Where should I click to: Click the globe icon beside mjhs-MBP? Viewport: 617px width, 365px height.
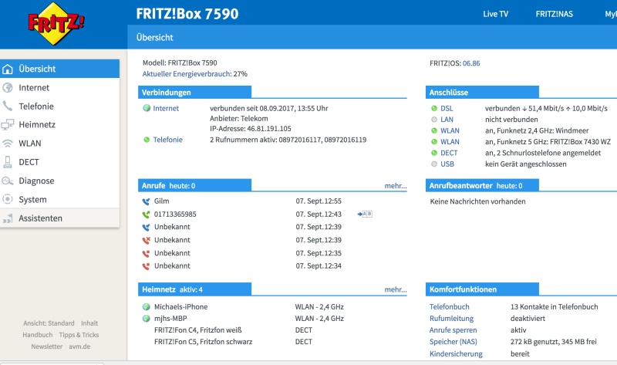147,319
